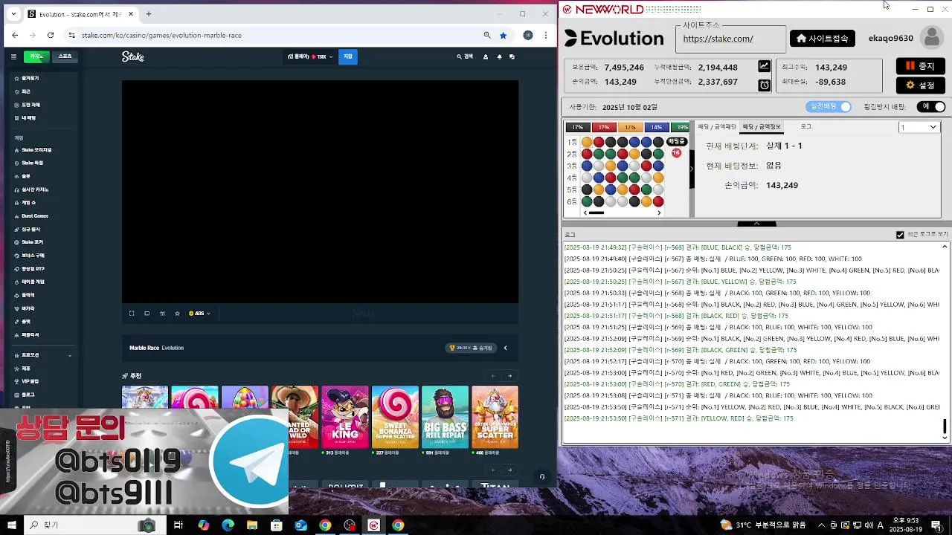Reload the Stake page in Chrome

click(51, 35)
